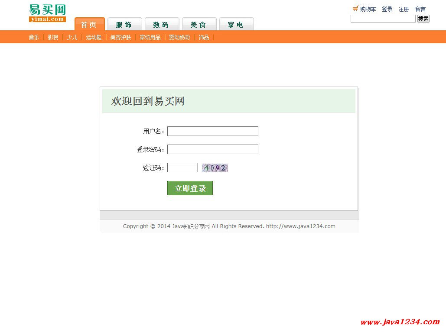Focus the 验证码 captcha input box
The height and width of the screenshot is (332, 446).
182,168
